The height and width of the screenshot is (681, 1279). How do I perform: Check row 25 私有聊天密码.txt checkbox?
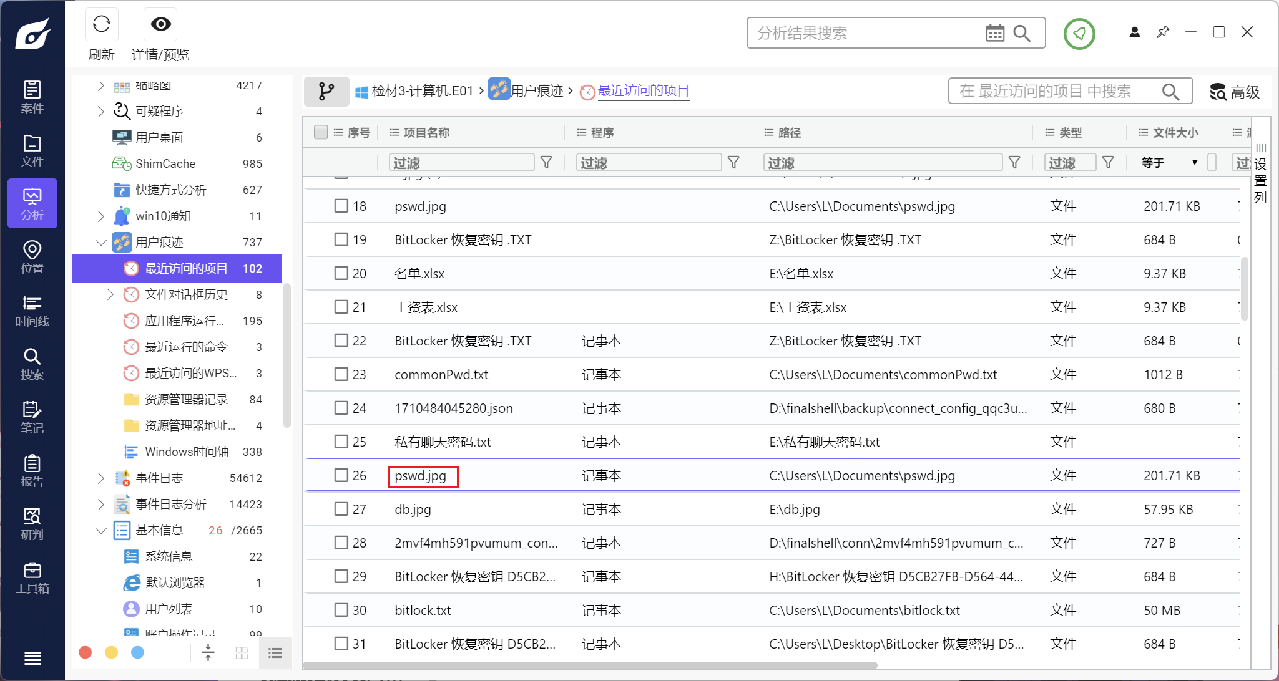point(341,442)
